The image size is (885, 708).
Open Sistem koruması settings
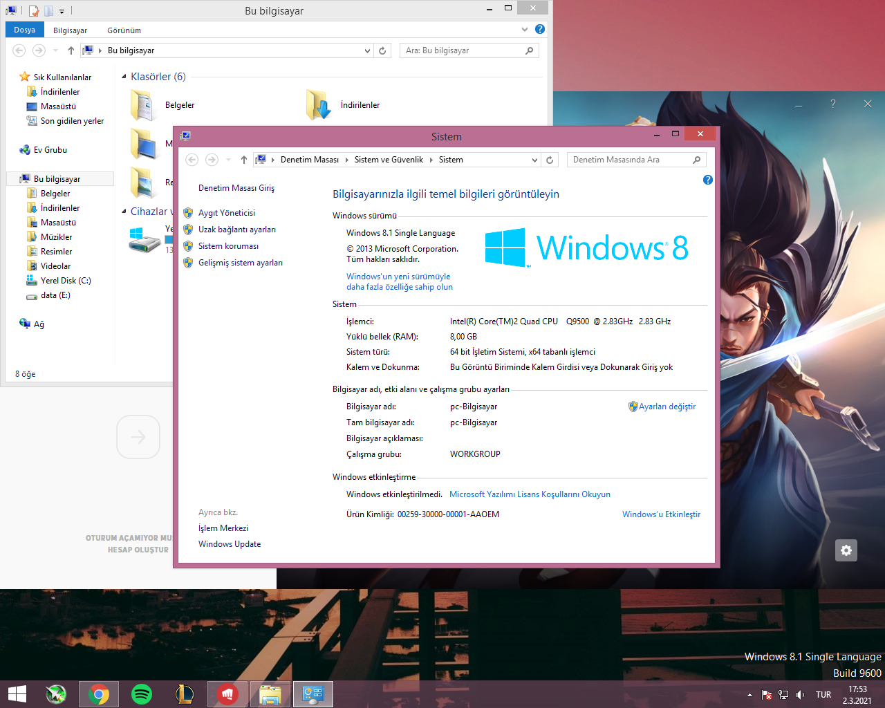[x=228, y=246]
